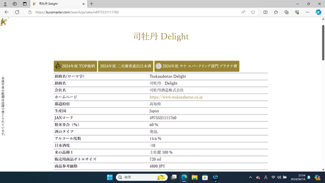This screenshot has width=325, height=183.
Task: Open Microsoft Store from the taskbar
Action: pyautogui.click(x=205, y=177)
